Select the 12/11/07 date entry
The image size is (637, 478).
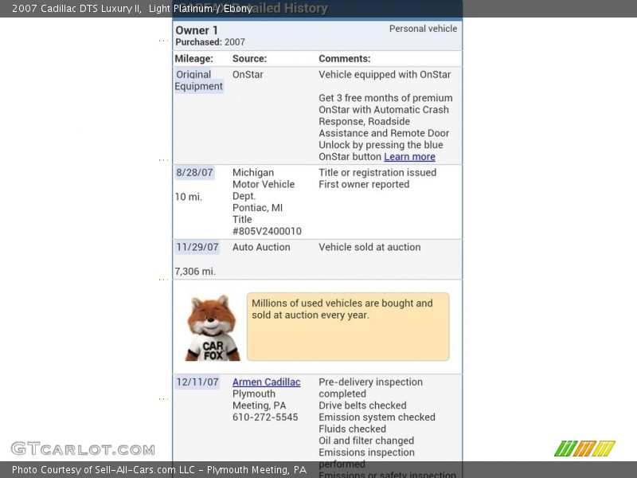click(197, 382)
